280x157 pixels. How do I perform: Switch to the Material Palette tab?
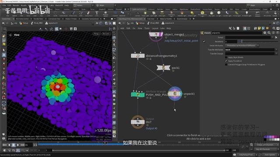pyautogui.click(x=165, y=19)
